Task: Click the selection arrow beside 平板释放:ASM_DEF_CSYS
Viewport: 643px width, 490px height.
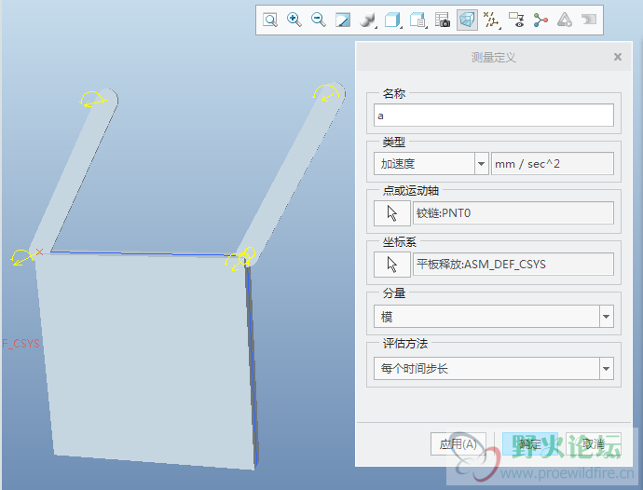Action: point(392,265)
